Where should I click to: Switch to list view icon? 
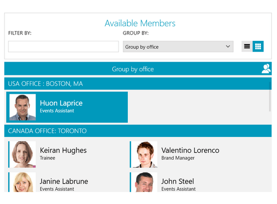(x=247, y=46)
